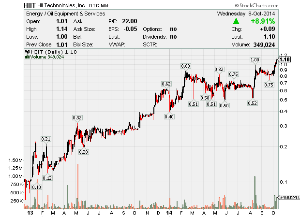Click the header Last value 1.10

pyautogui.click(x=270, y=36)
